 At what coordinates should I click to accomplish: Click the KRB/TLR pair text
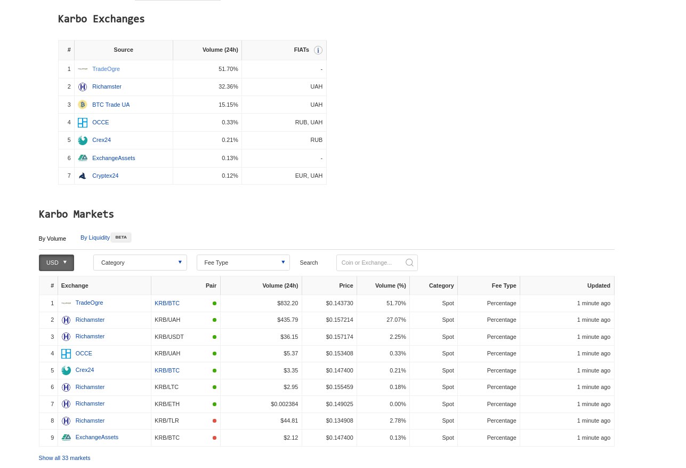point(167,421)
